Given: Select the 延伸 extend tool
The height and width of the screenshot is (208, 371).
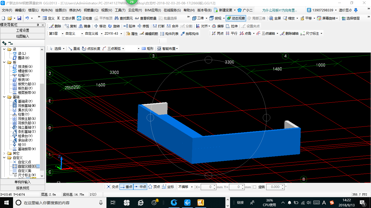Looking at the screenshot, I should click(129, 26).
